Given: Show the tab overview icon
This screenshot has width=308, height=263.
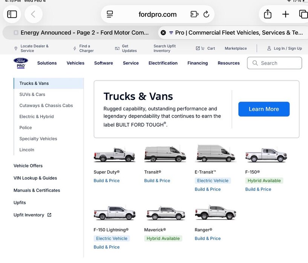Looking at the screenshot, I should point(303,14).
